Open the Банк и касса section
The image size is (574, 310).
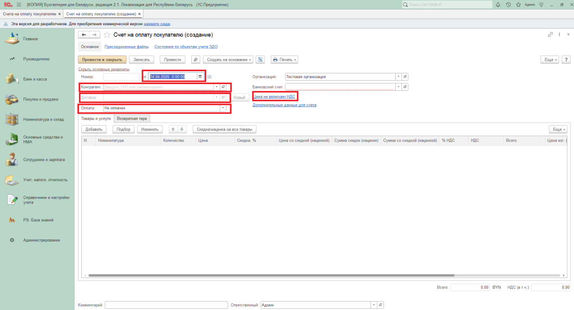(x=35, y=79)
